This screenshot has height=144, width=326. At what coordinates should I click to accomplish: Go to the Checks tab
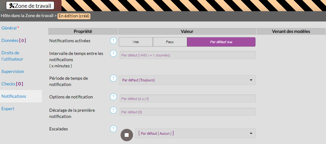coord(12,84)
